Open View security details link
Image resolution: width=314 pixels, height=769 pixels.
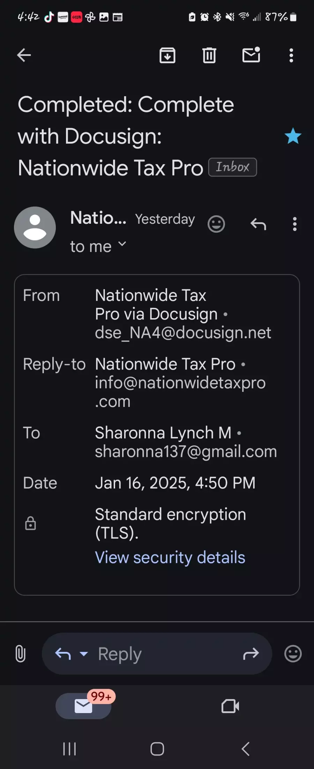click(x=170, y=557)
